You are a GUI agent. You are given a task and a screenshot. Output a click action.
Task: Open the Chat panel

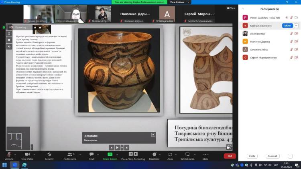[x=92, y=155]
